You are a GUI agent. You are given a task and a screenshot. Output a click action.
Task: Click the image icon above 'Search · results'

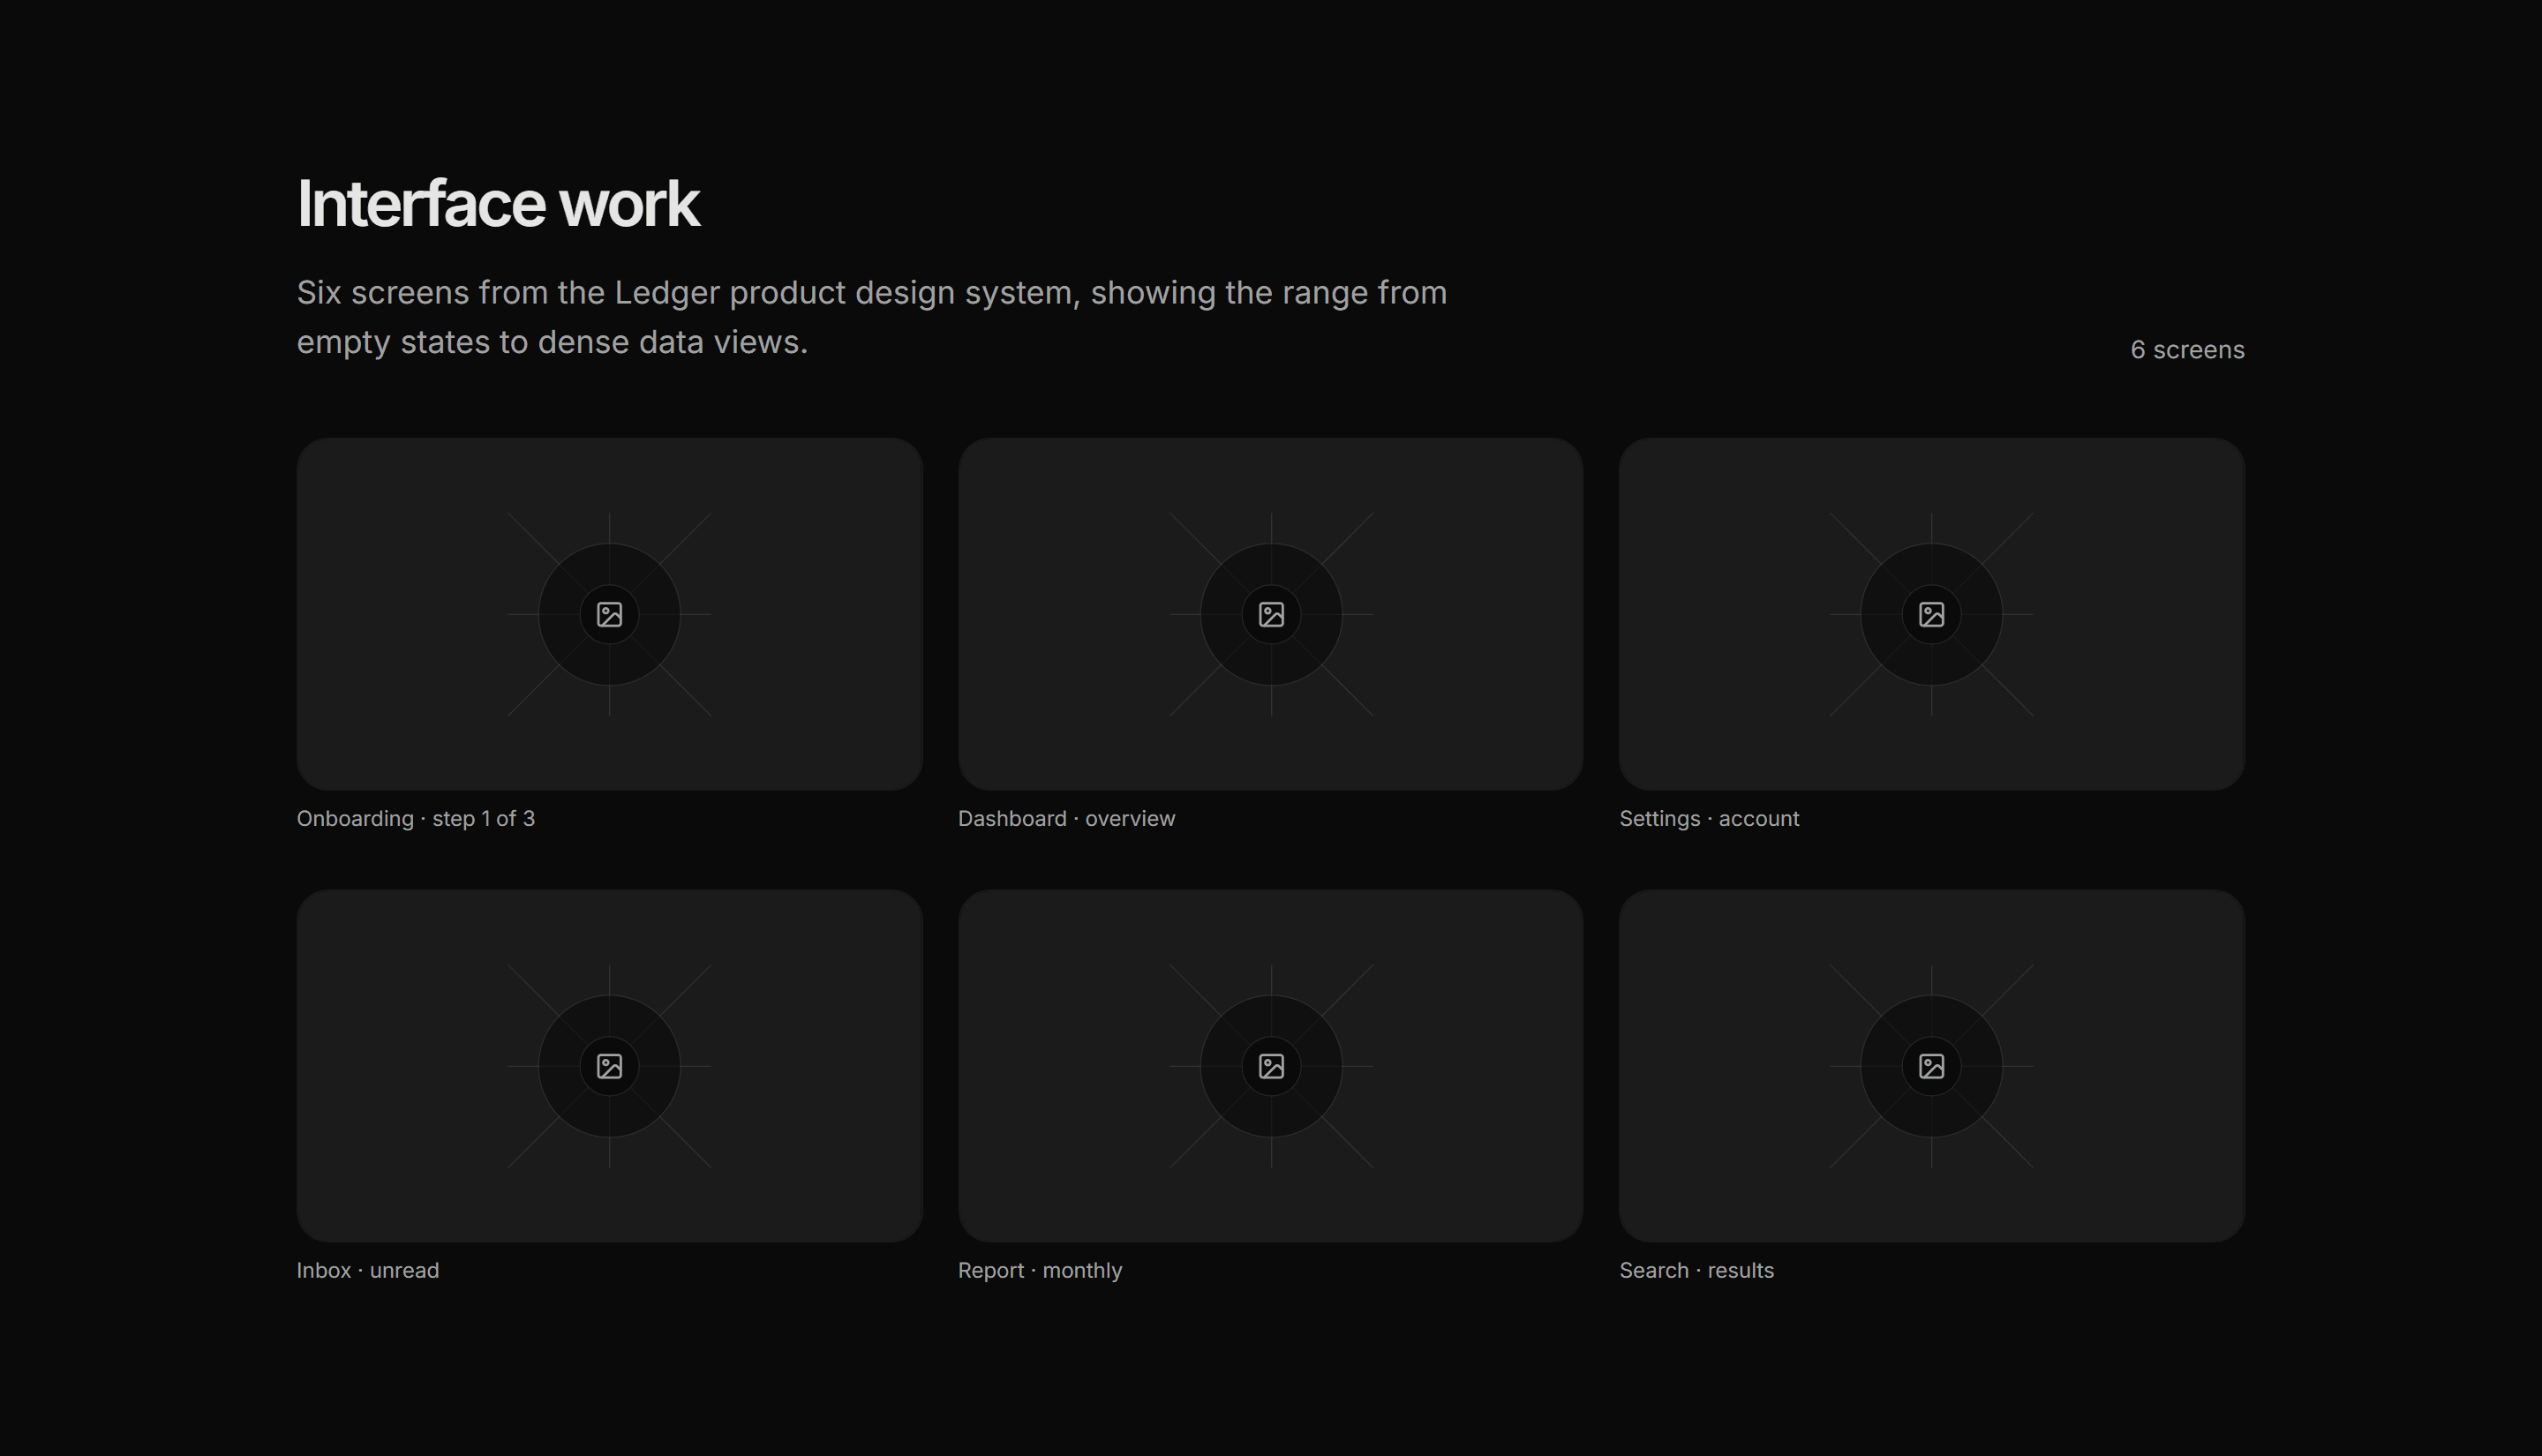[x=1931, y=1066]
